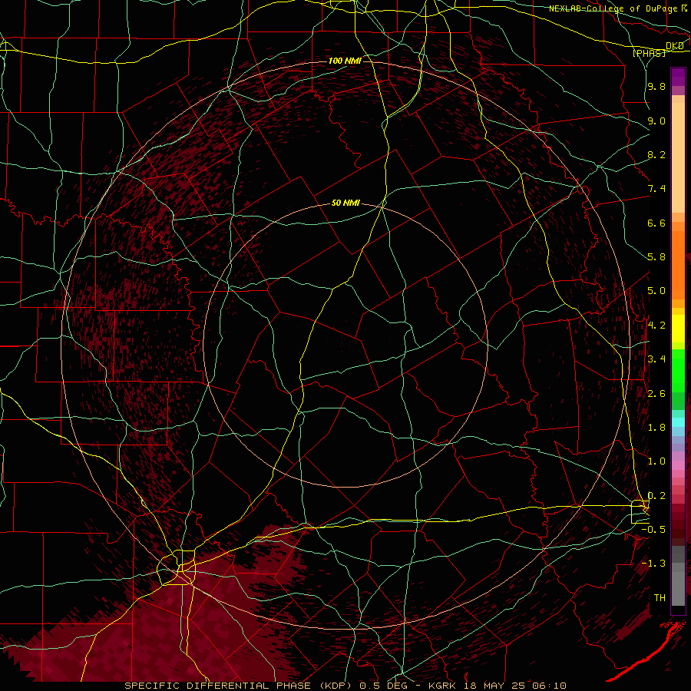Click the 9.8 scale value
The image size is (691, 691).
coord(656,86)
